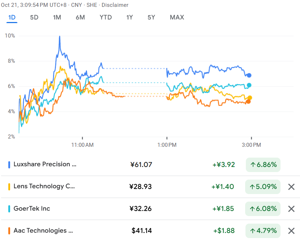Select the YTD range tab

click(x=106, y=17)
